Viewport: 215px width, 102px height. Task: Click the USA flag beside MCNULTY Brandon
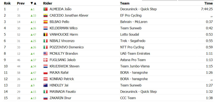(45, 54)
